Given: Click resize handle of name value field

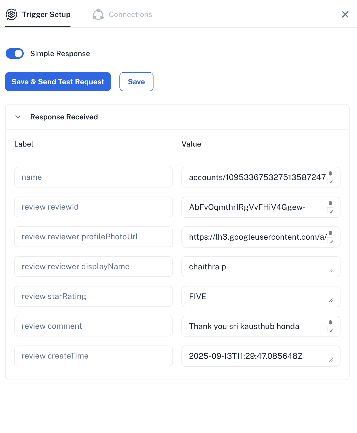Looking at the screenshot, I should click(331, 182).
